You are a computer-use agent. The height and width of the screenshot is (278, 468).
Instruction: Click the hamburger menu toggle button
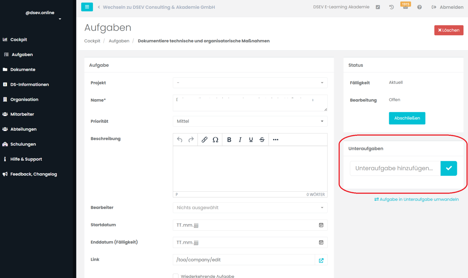[x=87, y=7]
